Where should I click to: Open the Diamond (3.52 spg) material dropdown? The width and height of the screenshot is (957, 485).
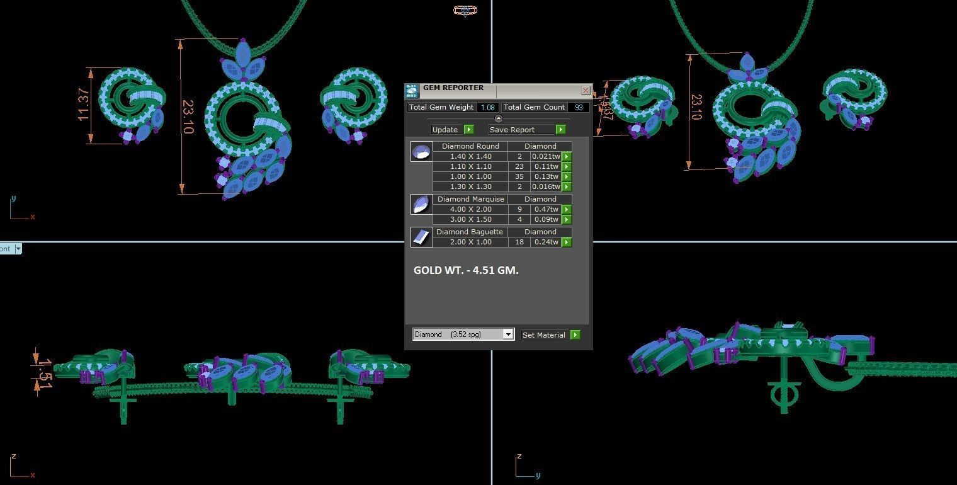coord(508,334)
